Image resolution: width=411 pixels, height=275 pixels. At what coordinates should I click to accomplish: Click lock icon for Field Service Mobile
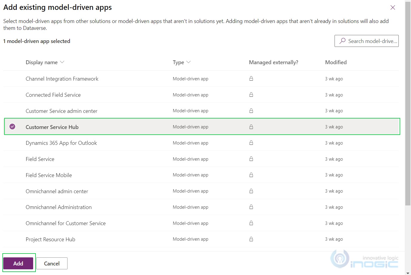point(251,175)
